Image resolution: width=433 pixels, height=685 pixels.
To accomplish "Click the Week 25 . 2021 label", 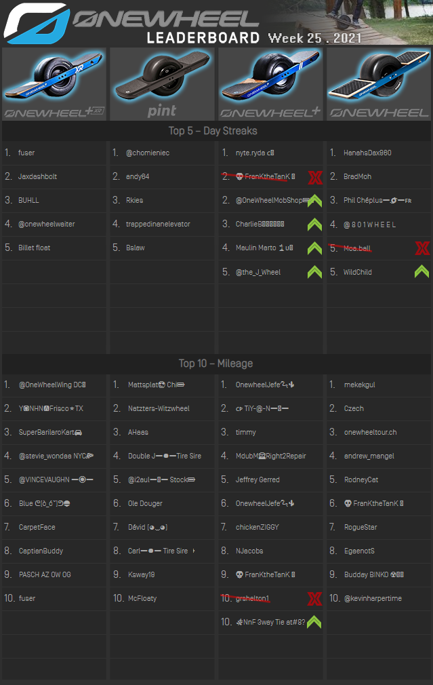I will (314, 38).
